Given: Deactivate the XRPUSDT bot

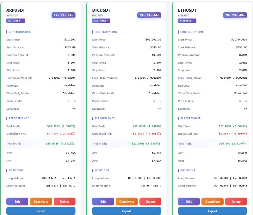Looking at the screenshot, I should 41,201.
